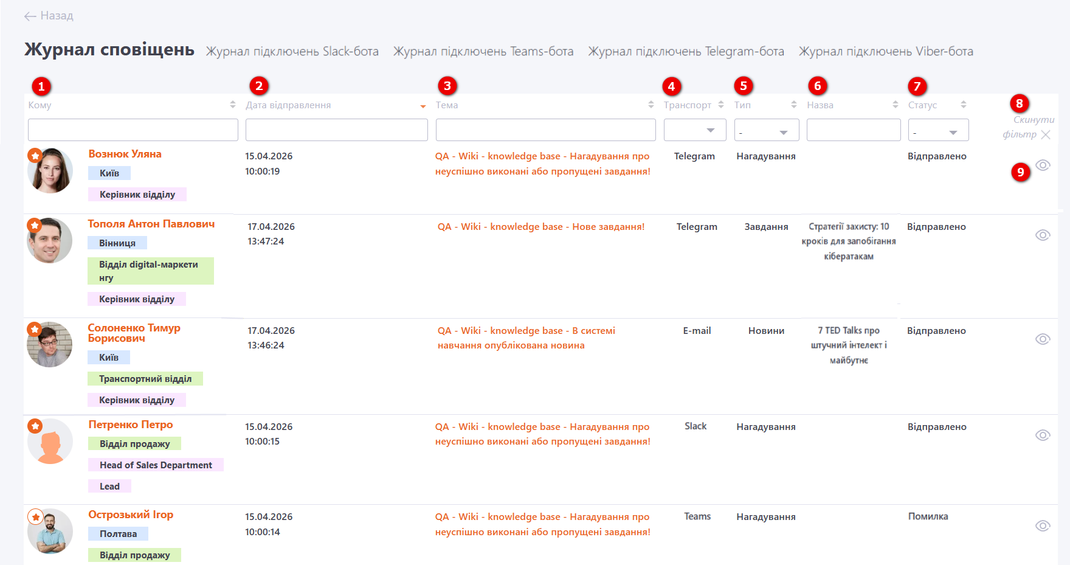This screenshot has height=565, width=1070.
Task: Sort by Дата відправлення column arrow
Action: point(423,106)
